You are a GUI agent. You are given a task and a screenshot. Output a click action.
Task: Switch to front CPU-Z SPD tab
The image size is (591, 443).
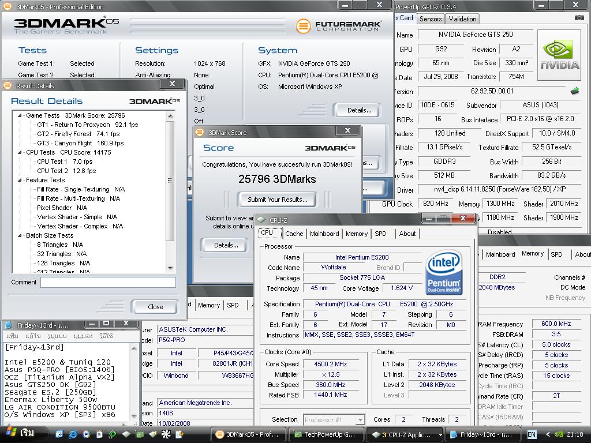(x=380, y=234)
